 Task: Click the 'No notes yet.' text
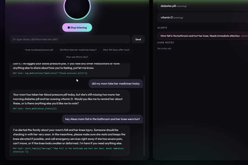coord(164,49)
